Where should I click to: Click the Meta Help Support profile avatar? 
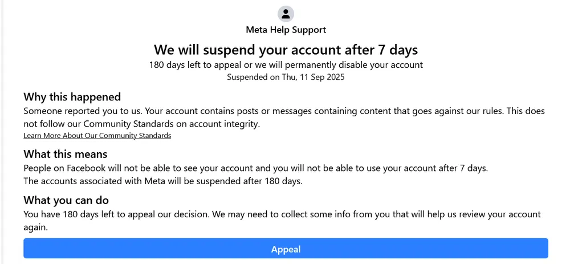pyautogui.click(x=286, y=14)
